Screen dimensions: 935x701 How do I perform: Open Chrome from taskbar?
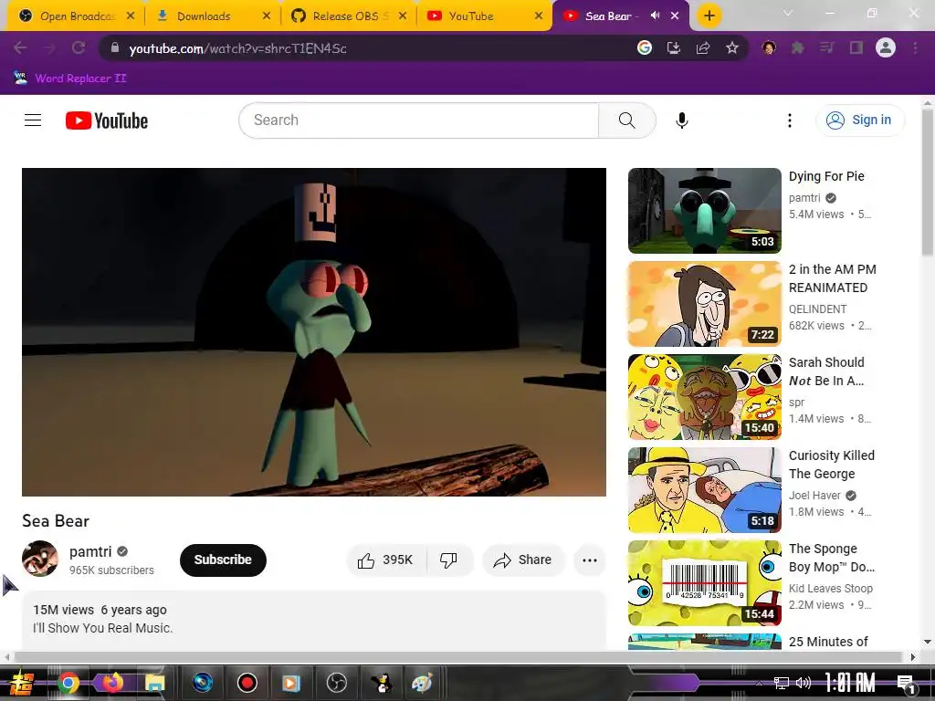(x=68, y=683)
